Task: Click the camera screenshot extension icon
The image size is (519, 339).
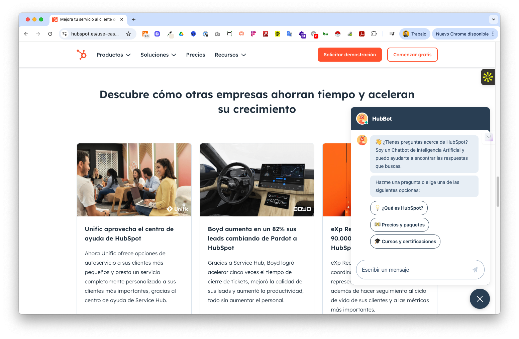Action: coord(217,34)
